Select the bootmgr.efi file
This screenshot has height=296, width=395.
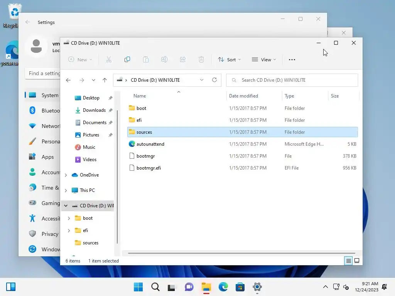pyautogui.click(x=242, y=168)
